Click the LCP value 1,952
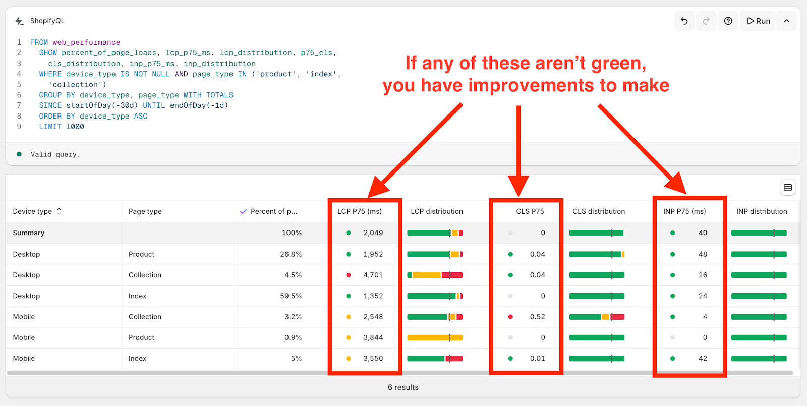 (x=373, y=254)
